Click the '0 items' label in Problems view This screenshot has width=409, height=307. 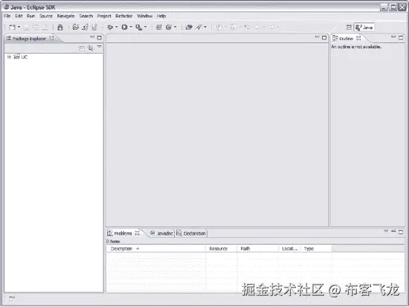click(113, 242)
